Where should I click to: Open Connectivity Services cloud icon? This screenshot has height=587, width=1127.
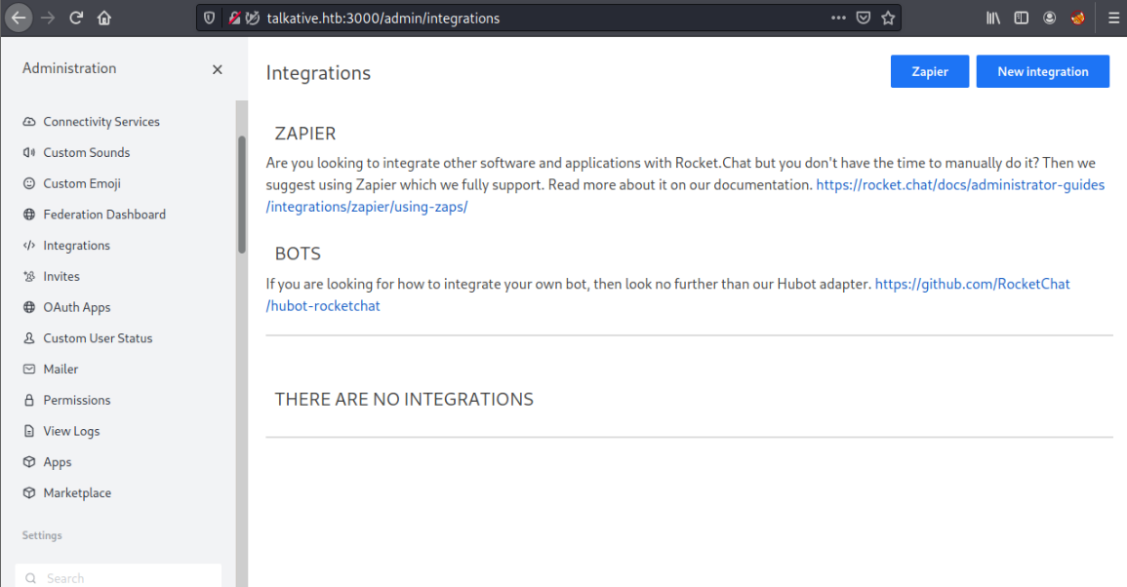pos(29,122)
